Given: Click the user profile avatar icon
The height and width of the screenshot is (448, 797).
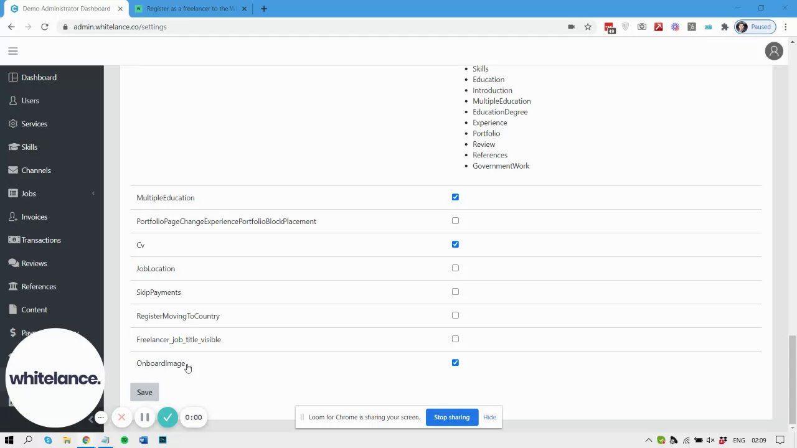Looking at the screenshot, I should point(774,51).
